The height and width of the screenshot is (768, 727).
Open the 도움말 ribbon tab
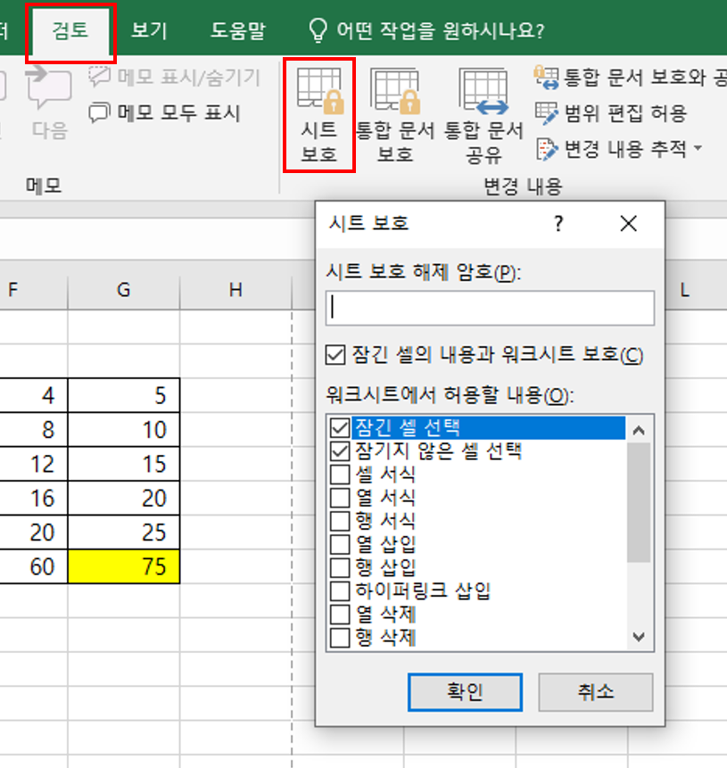click(x=237, y=30)
